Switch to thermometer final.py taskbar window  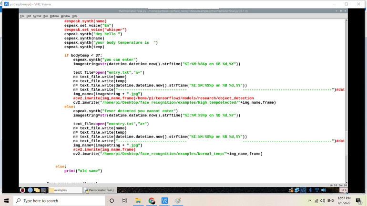point(102,190)
